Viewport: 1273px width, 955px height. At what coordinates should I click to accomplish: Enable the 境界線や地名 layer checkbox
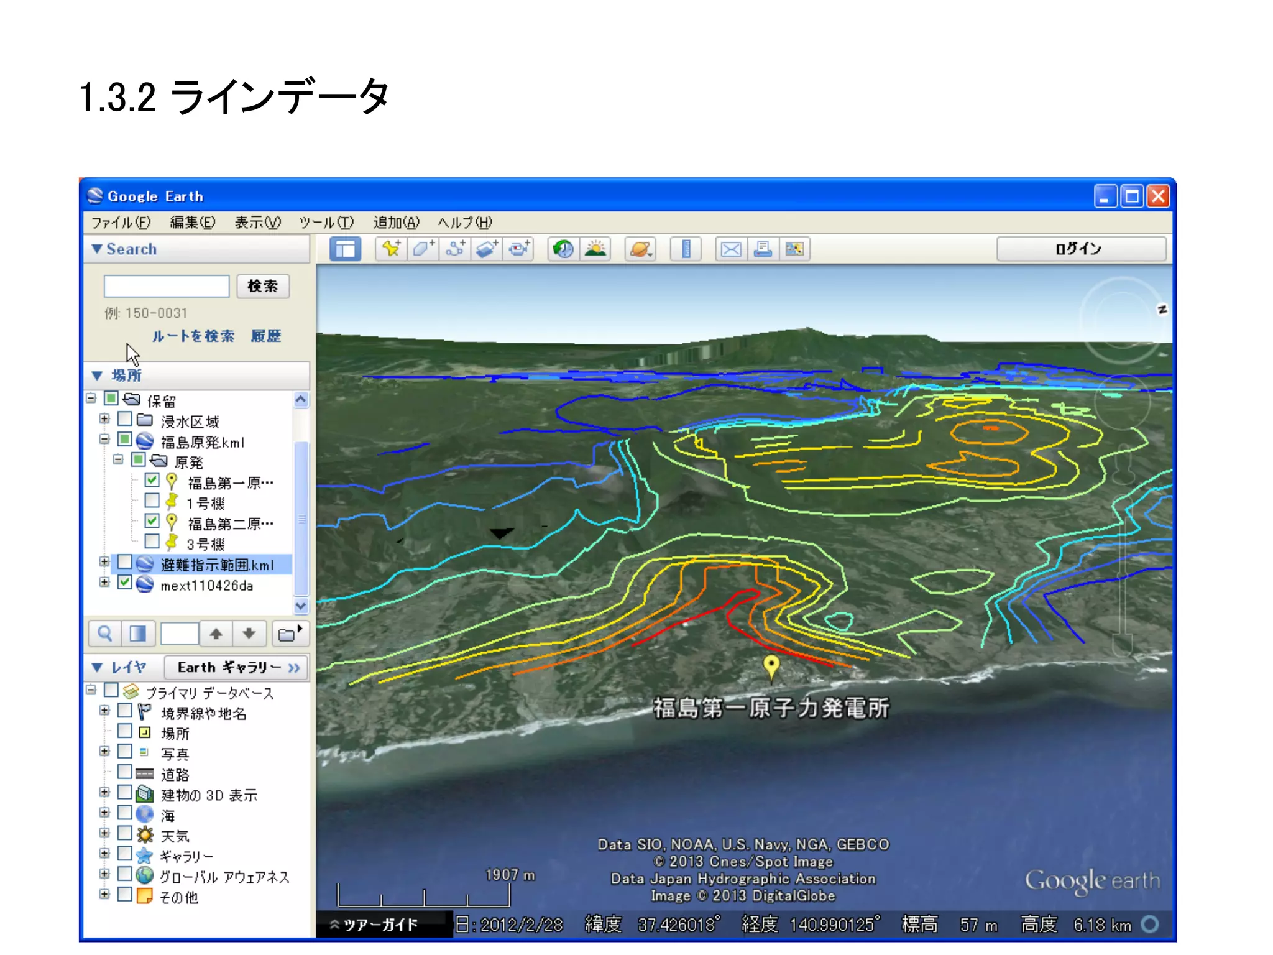tap(124, 710)
